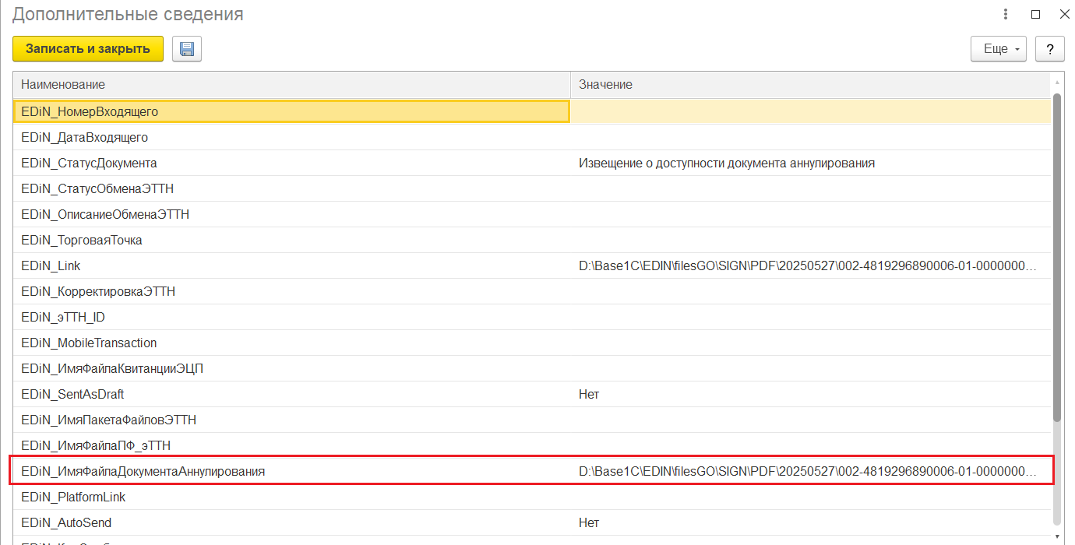This screenshot has width=1075, height=545.
Task: Sort by the 'Наименование' column header
Action: [x=292, y=84]
